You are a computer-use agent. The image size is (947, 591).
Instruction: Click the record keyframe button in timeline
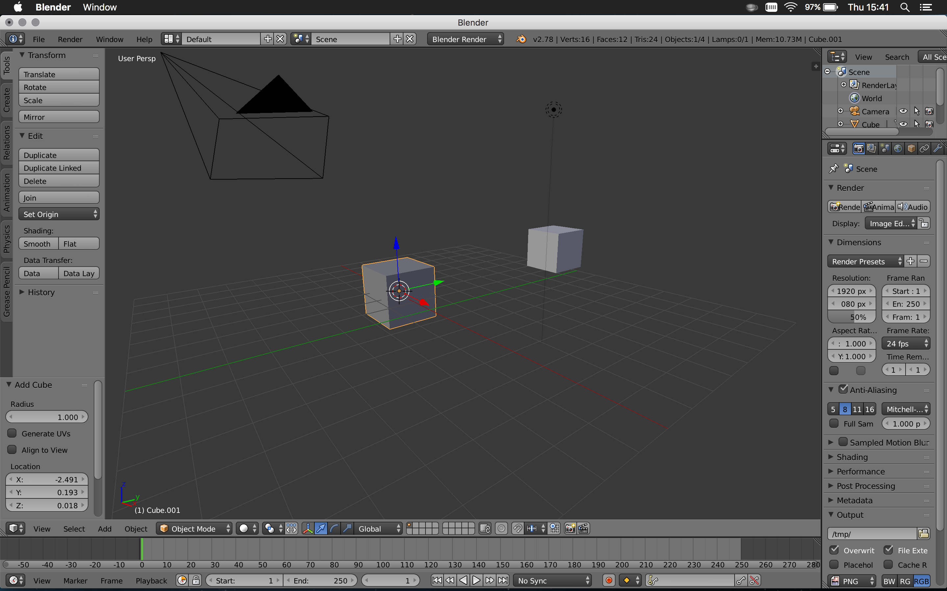[609, 580]
